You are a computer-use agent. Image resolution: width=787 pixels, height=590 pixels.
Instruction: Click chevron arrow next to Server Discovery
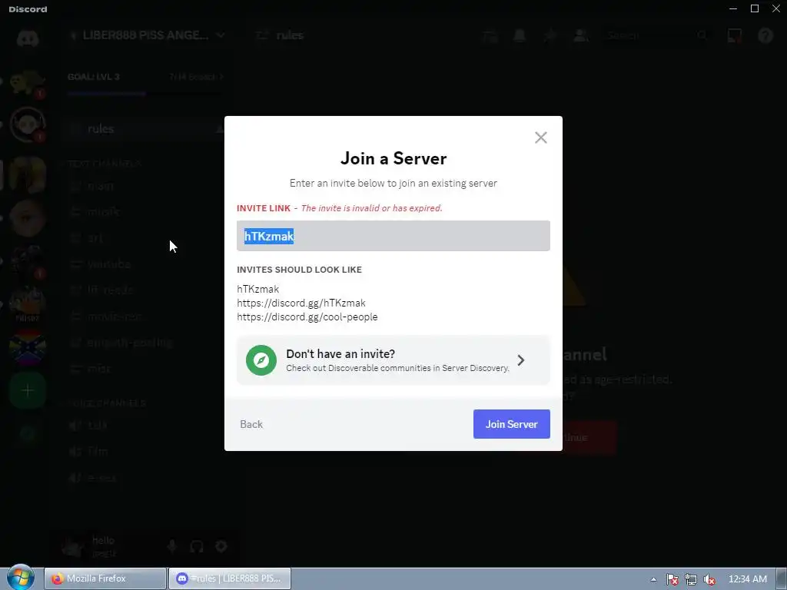(x=521, y=360)
